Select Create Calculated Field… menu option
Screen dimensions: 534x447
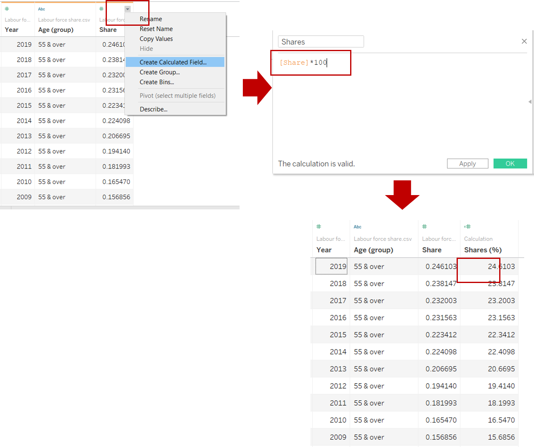(173, 62)
